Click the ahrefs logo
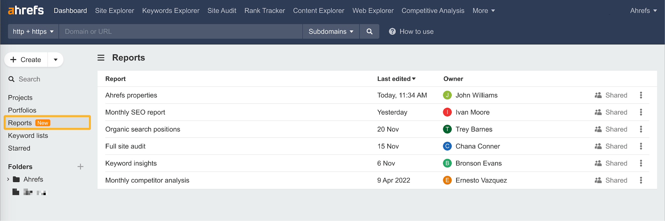The width and height of the screenshot is (665, 221). pyautogui.click(x=26, y=10)
